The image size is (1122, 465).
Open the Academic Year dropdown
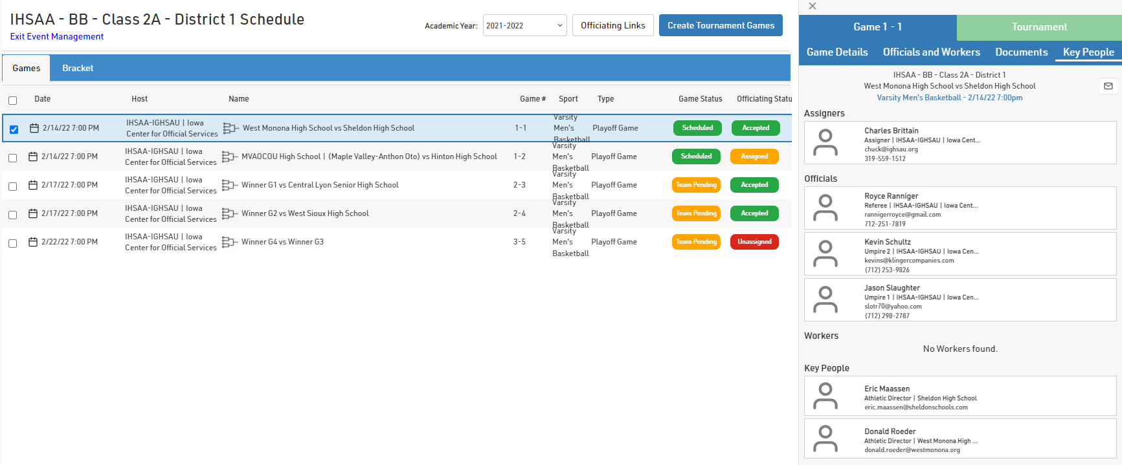click(524, 26)
